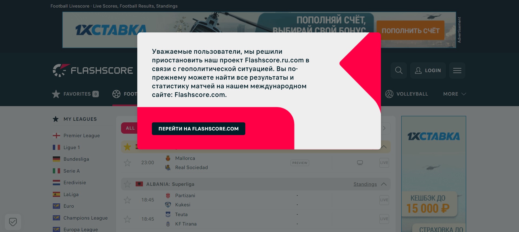Image resolution: width=519 pixels, height=232 pixels.
Task: Click the England flag beside Premier League
Action: tap(56, 136)
